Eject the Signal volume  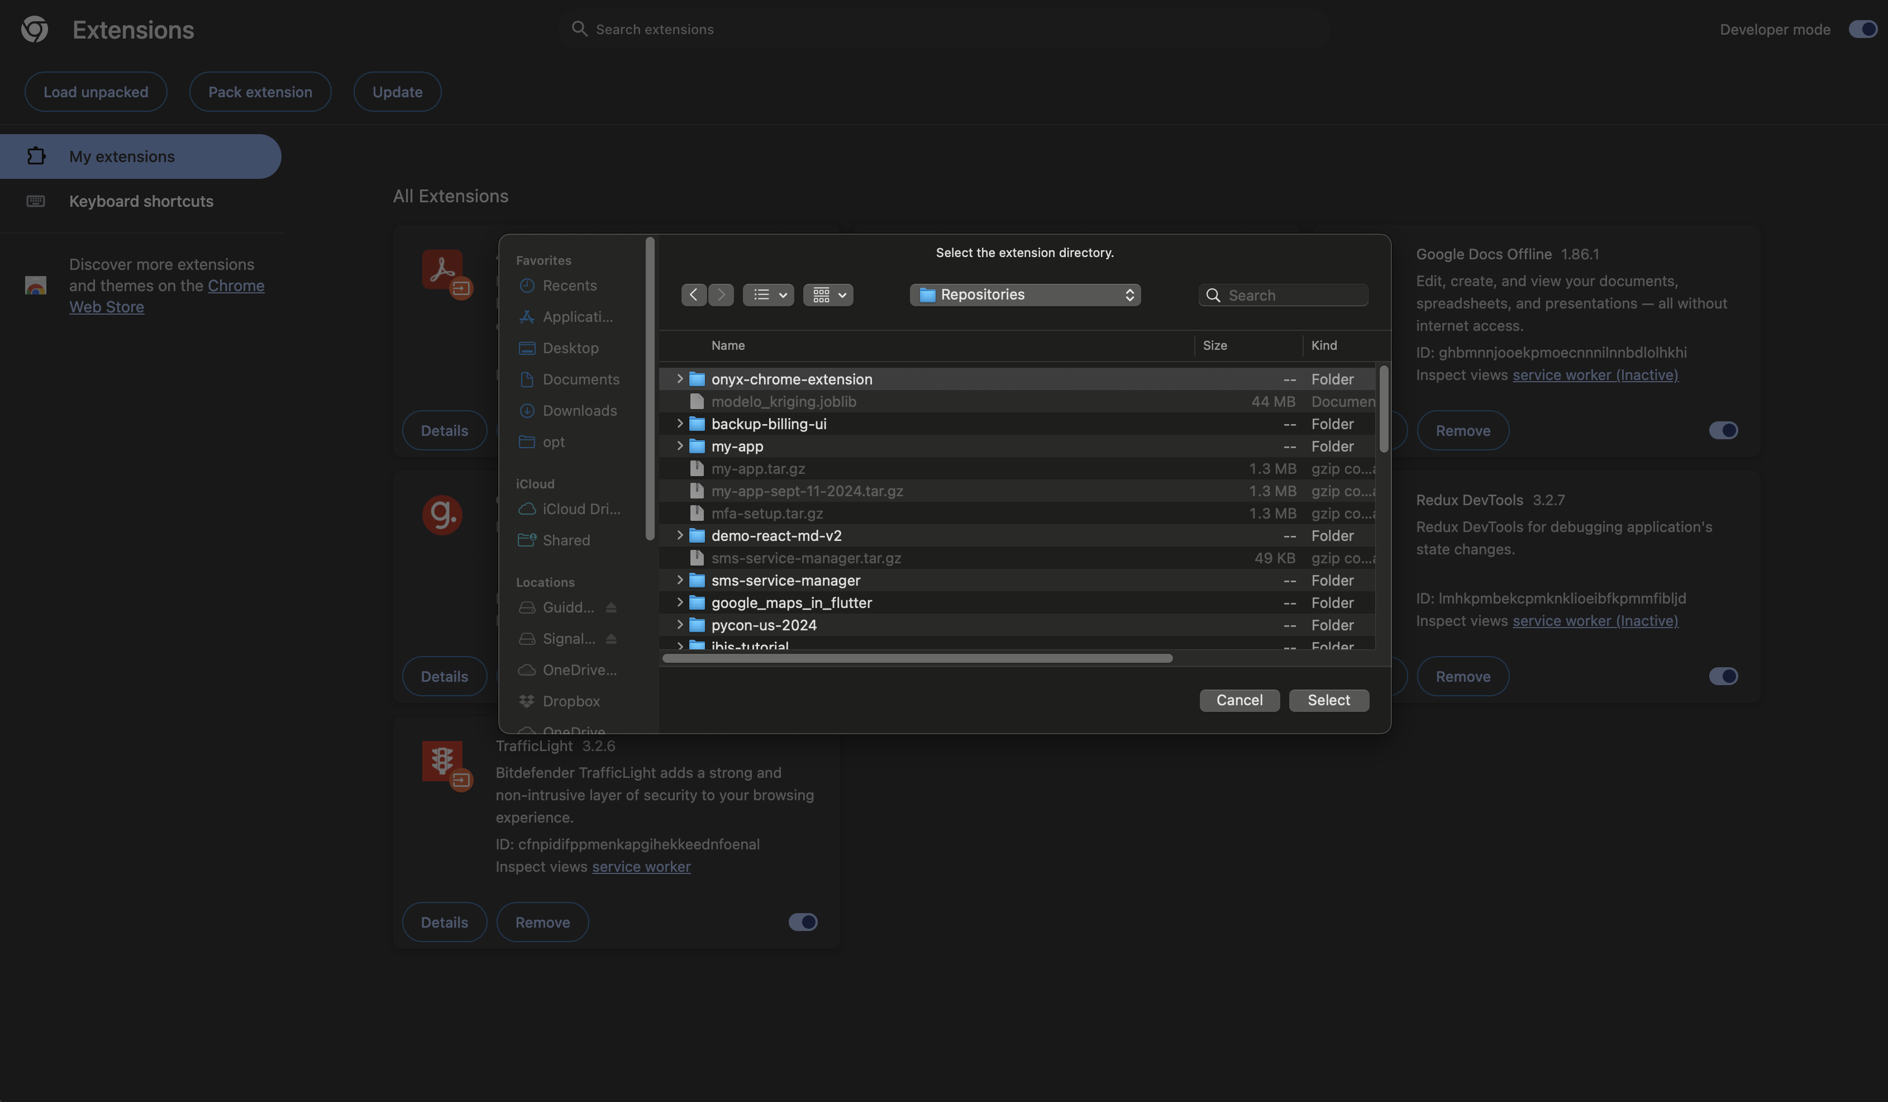pos(611,639)
